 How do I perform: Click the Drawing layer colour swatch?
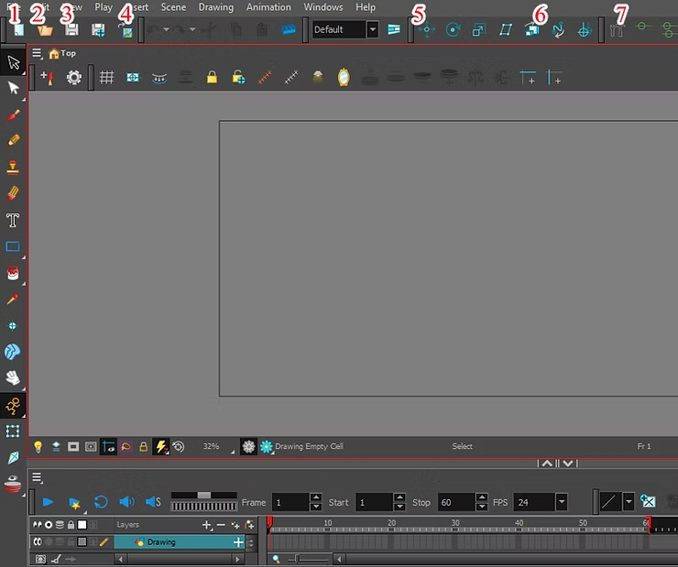[82, 542]
